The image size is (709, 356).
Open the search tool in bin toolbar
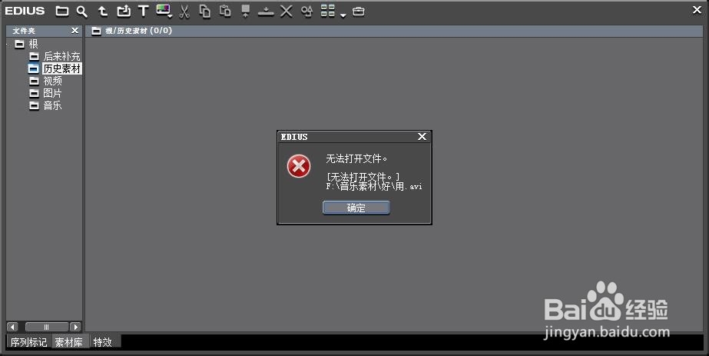tap(82, 12)
